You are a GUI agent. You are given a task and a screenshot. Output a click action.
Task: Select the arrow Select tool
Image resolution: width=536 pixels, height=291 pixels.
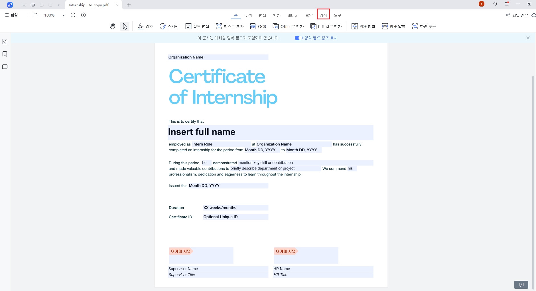pyautogui.click(x=125, y=27)
